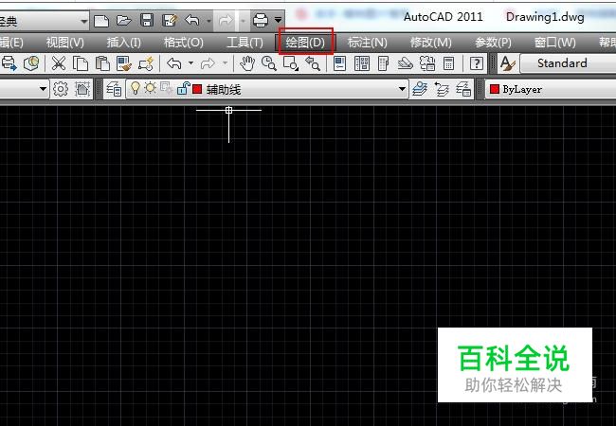616x426 pixels.
Task: Open the Block Editor icon
Action: [x=146, y=63]
